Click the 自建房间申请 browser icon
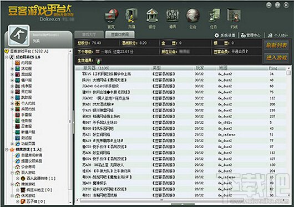The height and width of the screenshot is (207, 294). [17, 155]
